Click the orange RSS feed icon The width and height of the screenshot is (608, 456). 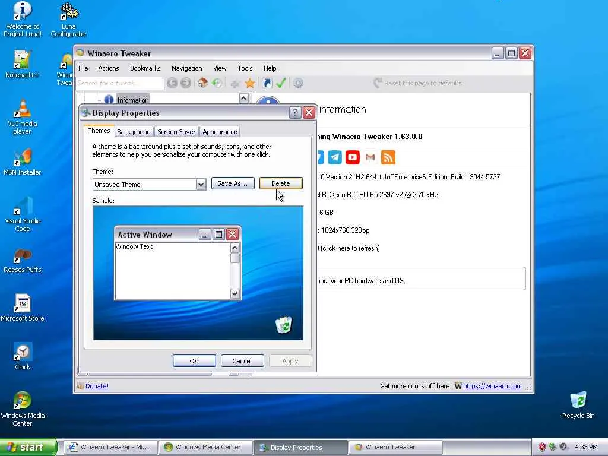[x=388, y=157]
